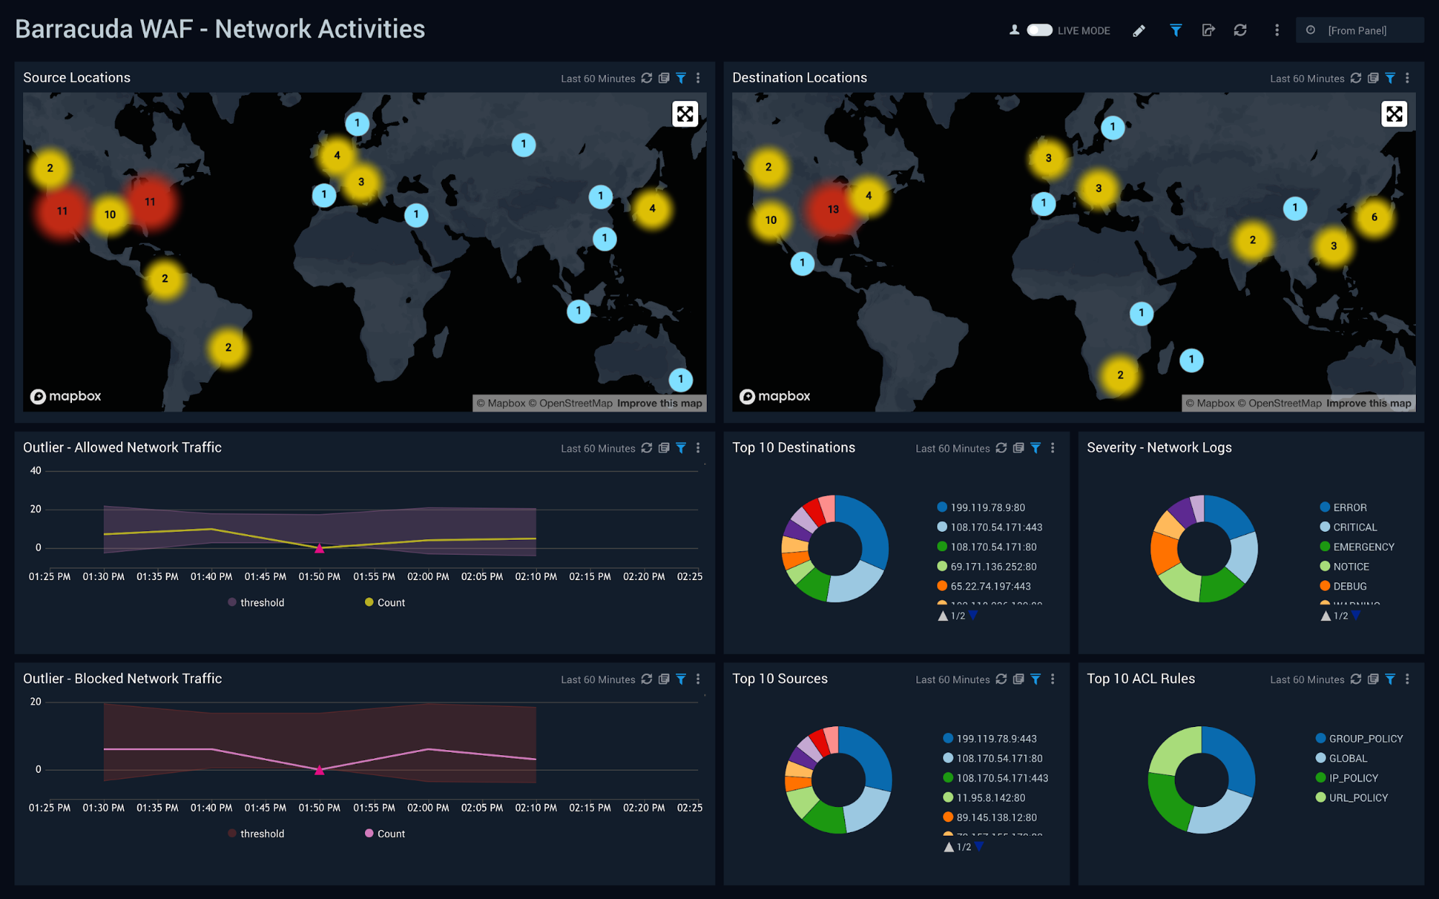Screen dimensions: 1439x899
Task: Open the dashboard edit (pencil) tool
Action: (x=1139, y=30)
